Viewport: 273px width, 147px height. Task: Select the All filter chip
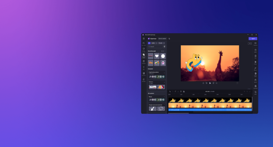[x=149, y=43]
